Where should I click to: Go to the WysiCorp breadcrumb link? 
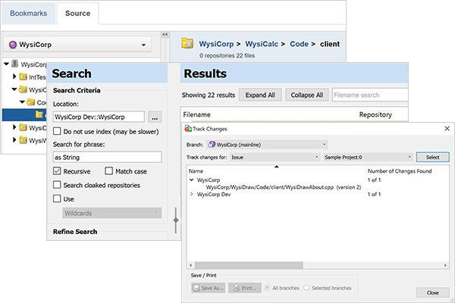click(x=216, y=44)
